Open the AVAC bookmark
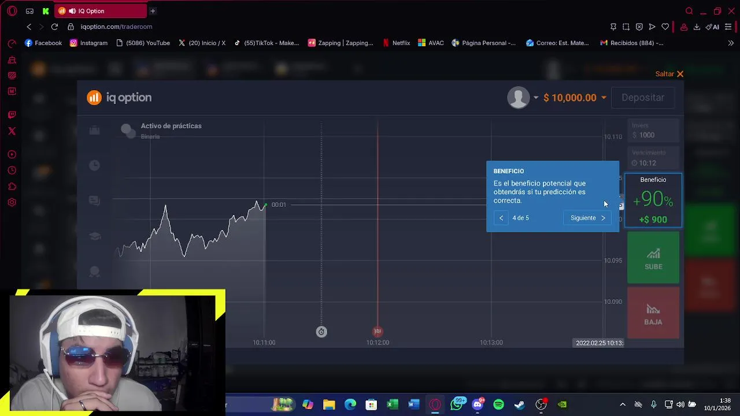 point(431,43)
